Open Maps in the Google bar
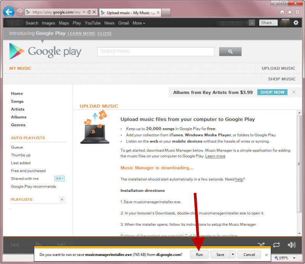 tap(64, 23)
